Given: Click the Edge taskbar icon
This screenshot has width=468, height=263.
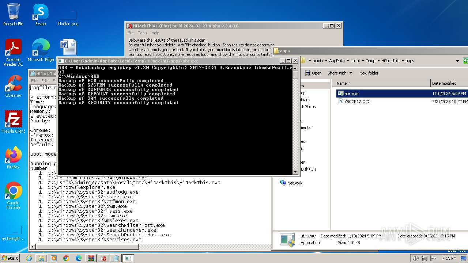Looking at the screenshot, I should (79, 258).
